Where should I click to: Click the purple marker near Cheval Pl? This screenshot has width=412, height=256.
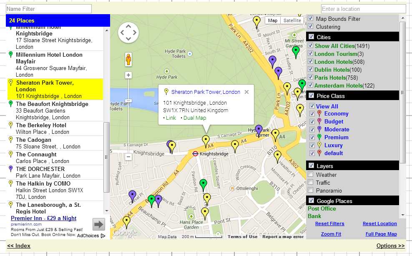coord(132,197)
